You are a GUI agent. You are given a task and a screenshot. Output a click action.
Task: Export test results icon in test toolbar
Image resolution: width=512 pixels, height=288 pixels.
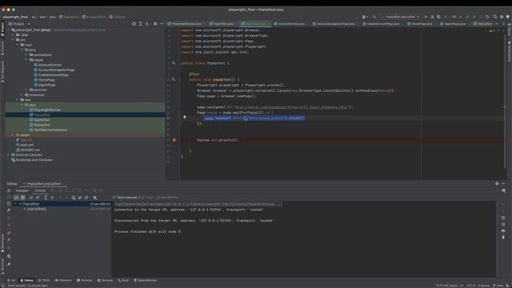[x=86, y=198]
